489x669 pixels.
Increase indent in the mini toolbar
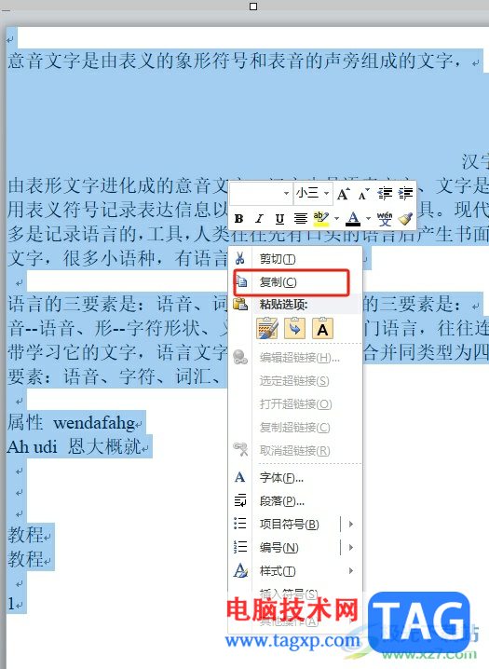click(x=405, y=194)
